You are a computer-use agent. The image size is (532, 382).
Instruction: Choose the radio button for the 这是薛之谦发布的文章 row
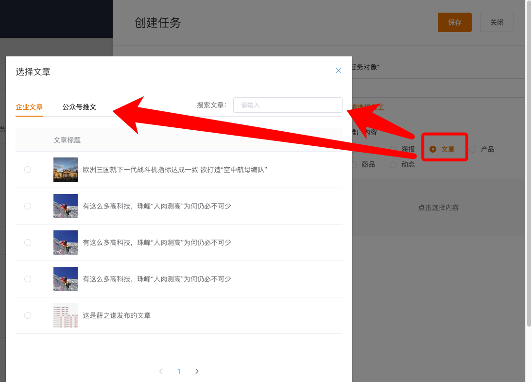[x=28, y=315]
